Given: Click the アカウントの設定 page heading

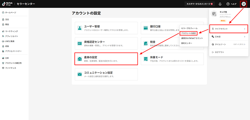Looking at the screenshot, I should tap(86, 13).
